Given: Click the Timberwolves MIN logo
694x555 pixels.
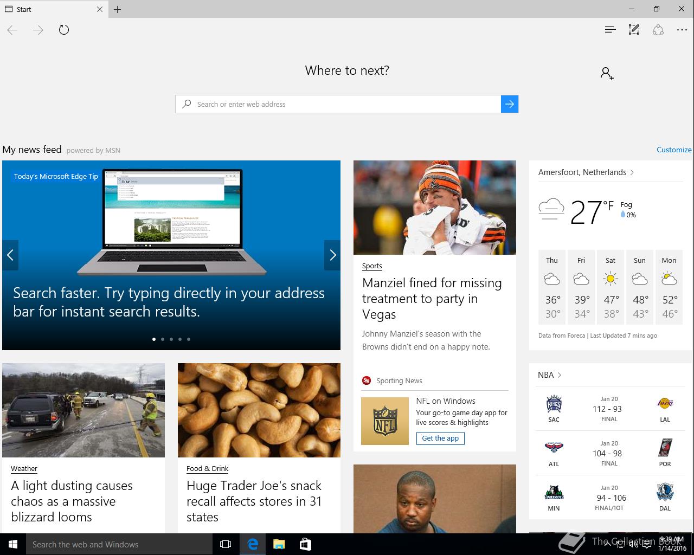Looking at the screenshot, I should pyautogui.click(x=554, y=493).
